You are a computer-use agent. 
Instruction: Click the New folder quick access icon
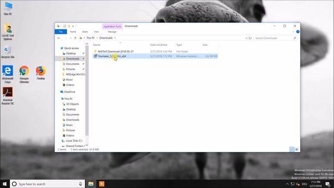pos(69,26)
